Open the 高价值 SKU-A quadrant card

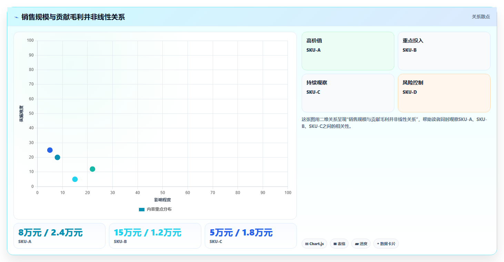[x=348, y=51]
